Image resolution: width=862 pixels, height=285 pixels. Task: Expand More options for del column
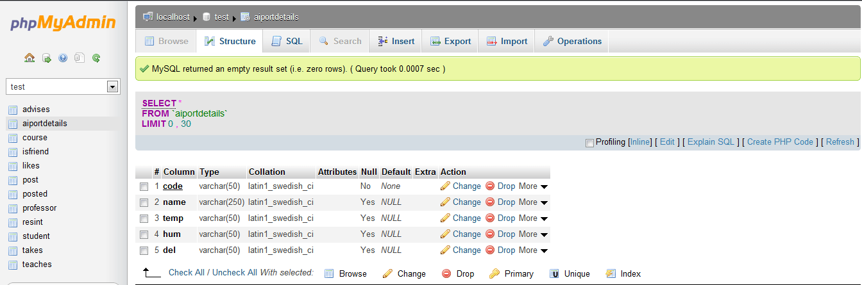point(534,250)
